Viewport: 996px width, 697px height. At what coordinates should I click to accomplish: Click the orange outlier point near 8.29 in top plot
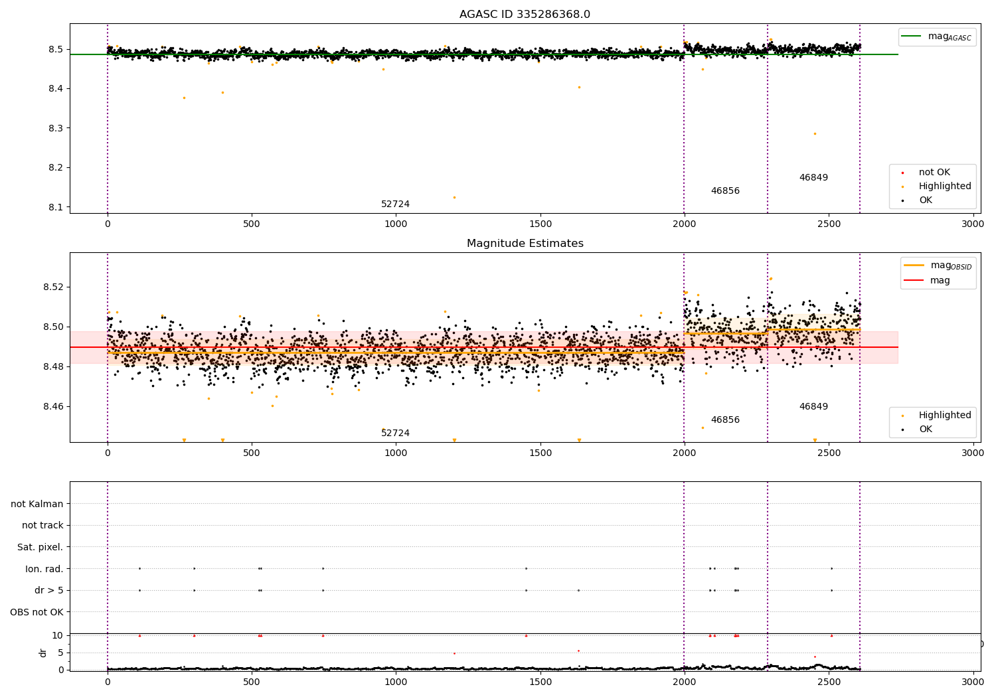pyautogui.click(x=815, y=133)
